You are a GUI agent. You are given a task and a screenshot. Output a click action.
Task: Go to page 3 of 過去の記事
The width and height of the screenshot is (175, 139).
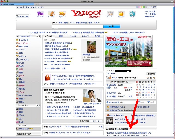tap(96, 121)
